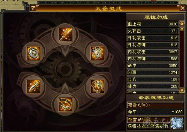Click the round shield equipment slot
The width and height of the screenshot is (187, 132).
click(x=33, y=53)
